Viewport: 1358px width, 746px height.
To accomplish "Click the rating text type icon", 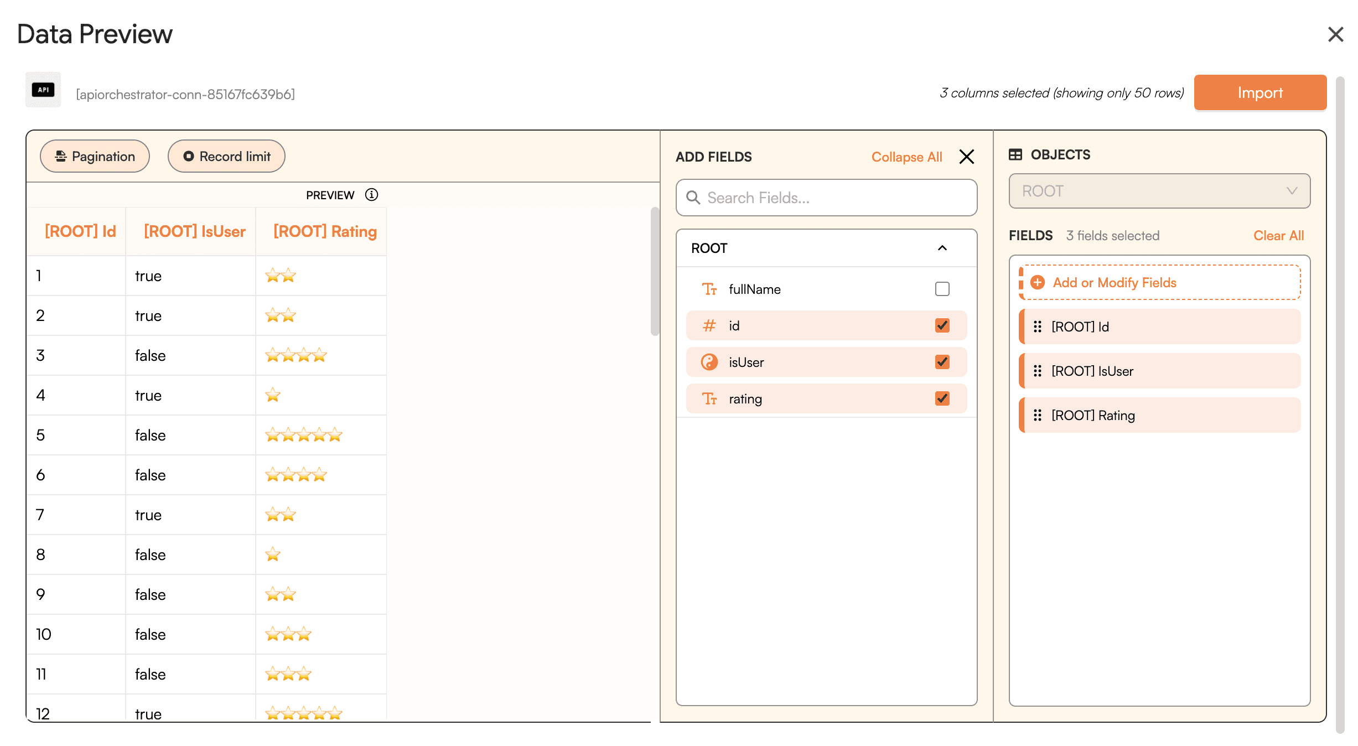I will (x=709, y=398).
